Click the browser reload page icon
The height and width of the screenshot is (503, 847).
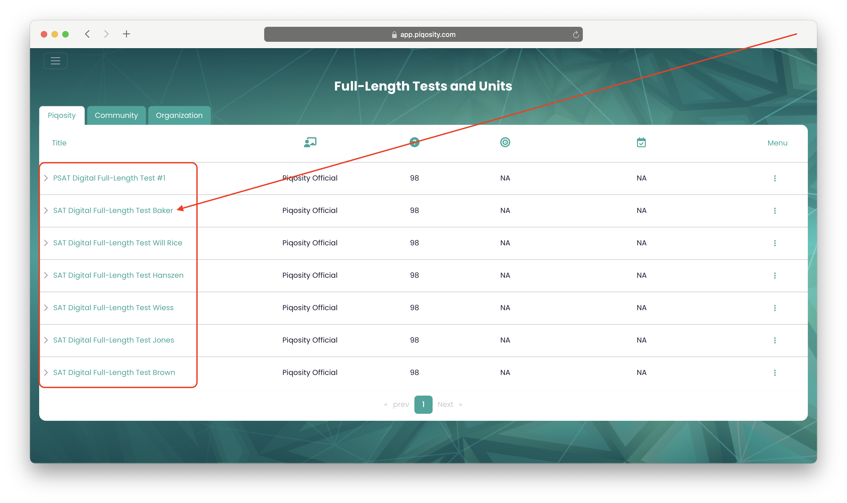(576, 35)
